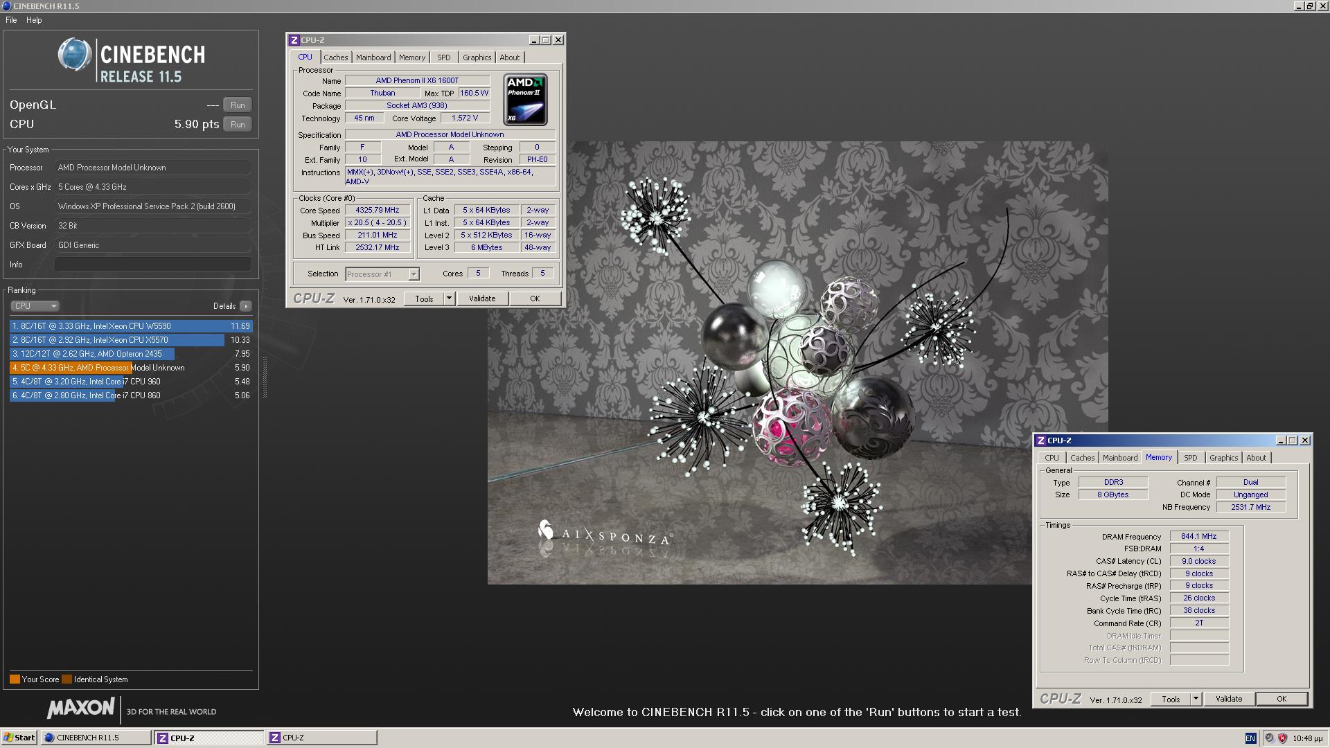Select the orange 5C @ 4.33 GHz ranking row
Screen dimensions: 1330x748
[131, 368]
